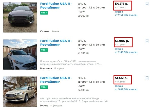Open the dark Ford Fusion photo thumbnail
Screen dimensions: 152x109
pos(20,17)
